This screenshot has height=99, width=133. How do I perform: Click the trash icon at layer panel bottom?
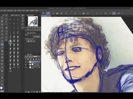tap(40, 92)
